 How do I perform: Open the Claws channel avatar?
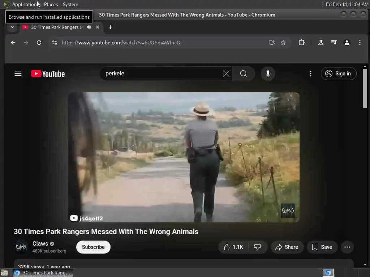[21, 247]
